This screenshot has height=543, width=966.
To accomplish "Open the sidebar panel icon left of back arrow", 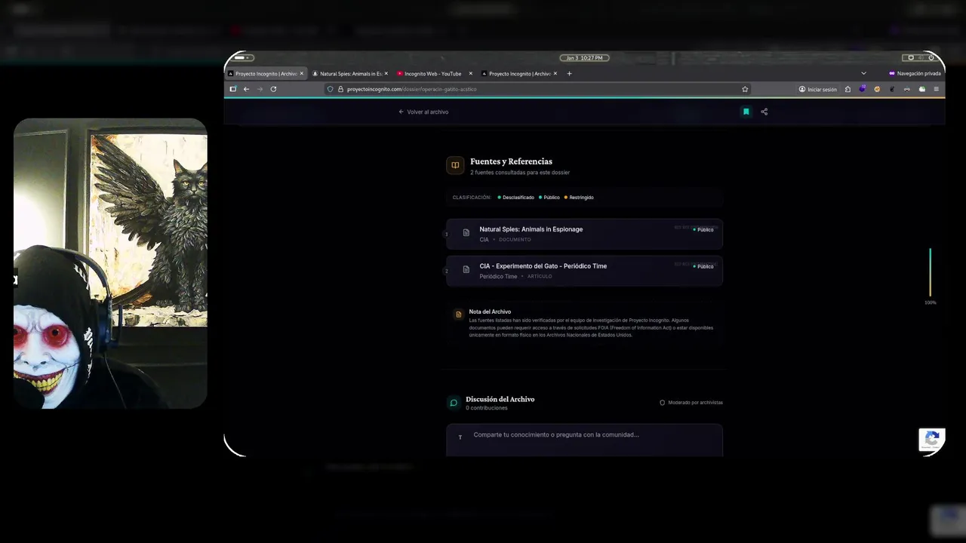I will 232,89.
